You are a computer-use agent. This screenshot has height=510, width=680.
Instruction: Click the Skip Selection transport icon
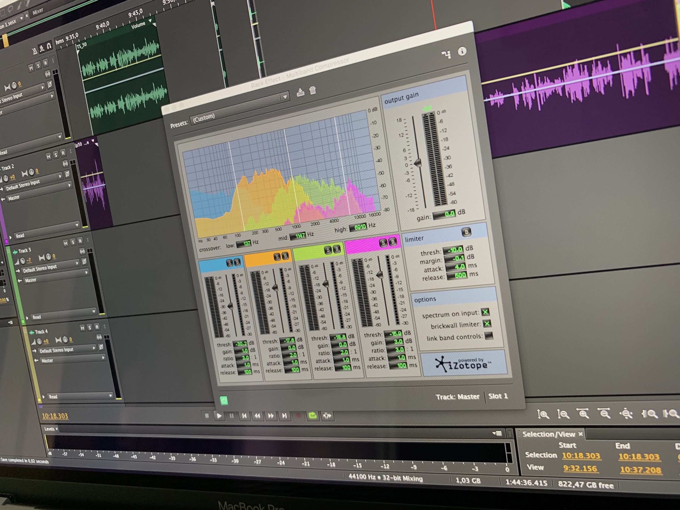pos(327,416)
